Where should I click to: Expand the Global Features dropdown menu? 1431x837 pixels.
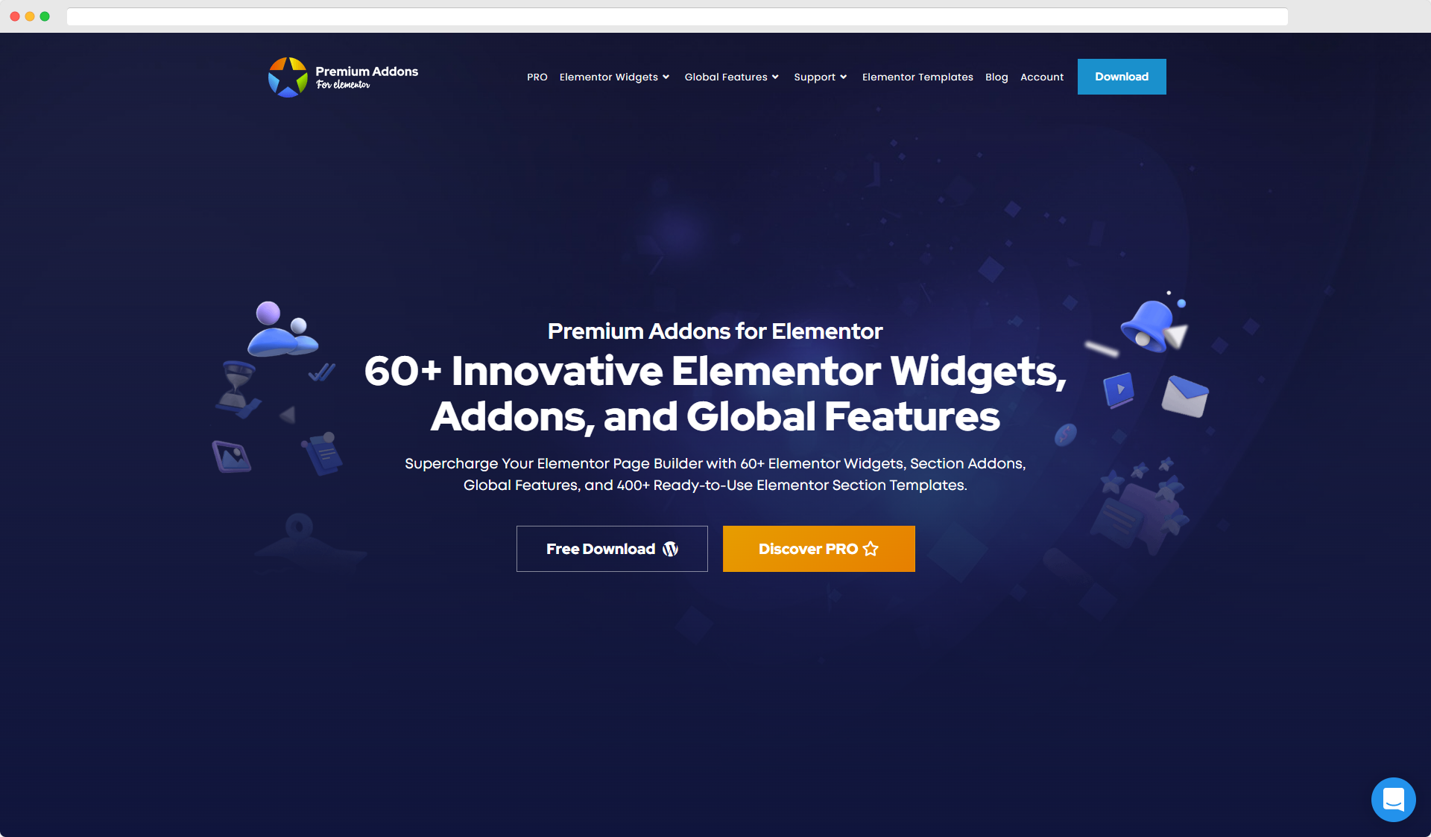tap(732, 77)
